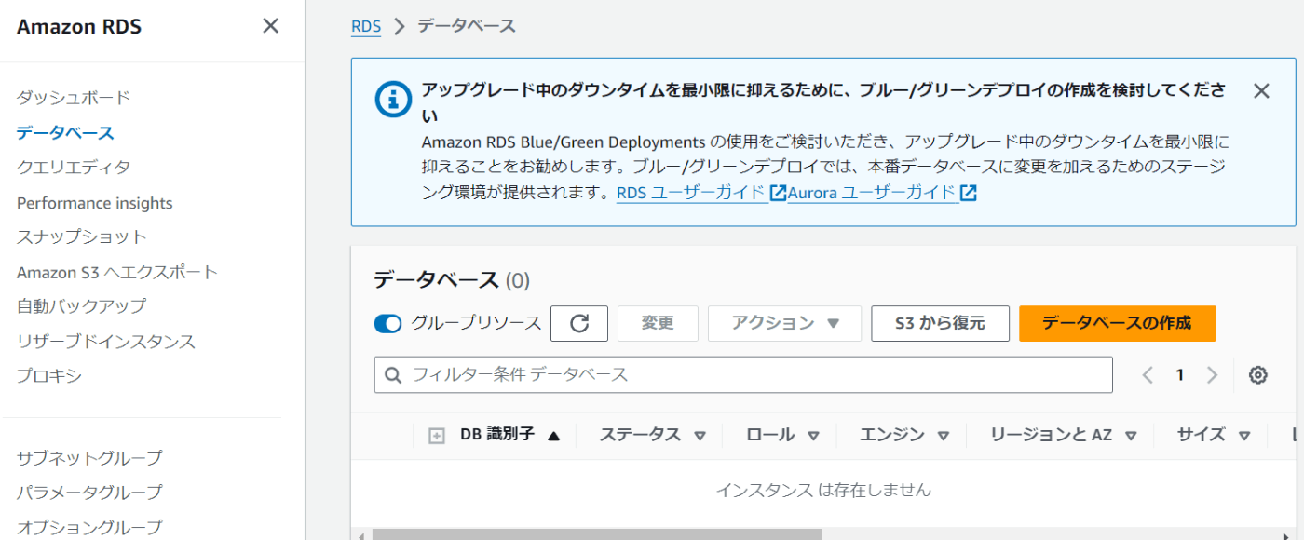Go to the next page arrow
This screenshot has height=540, width=1304.
point(1212,374)
